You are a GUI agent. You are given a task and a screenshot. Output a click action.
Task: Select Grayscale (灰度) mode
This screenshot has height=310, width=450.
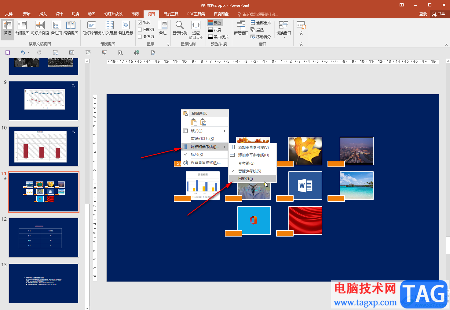click(x=215, y=30)
